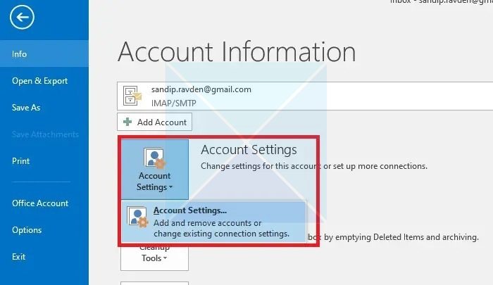Click the IMAP/SMTP account type label
The image size is (493, 285).
point(173,103)
